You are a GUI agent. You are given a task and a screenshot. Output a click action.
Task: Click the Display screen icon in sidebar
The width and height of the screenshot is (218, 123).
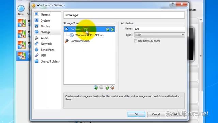pos(37,26)
